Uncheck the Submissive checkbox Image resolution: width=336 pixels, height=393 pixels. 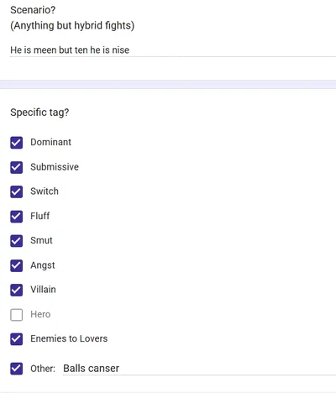click(x=17, y=167)
